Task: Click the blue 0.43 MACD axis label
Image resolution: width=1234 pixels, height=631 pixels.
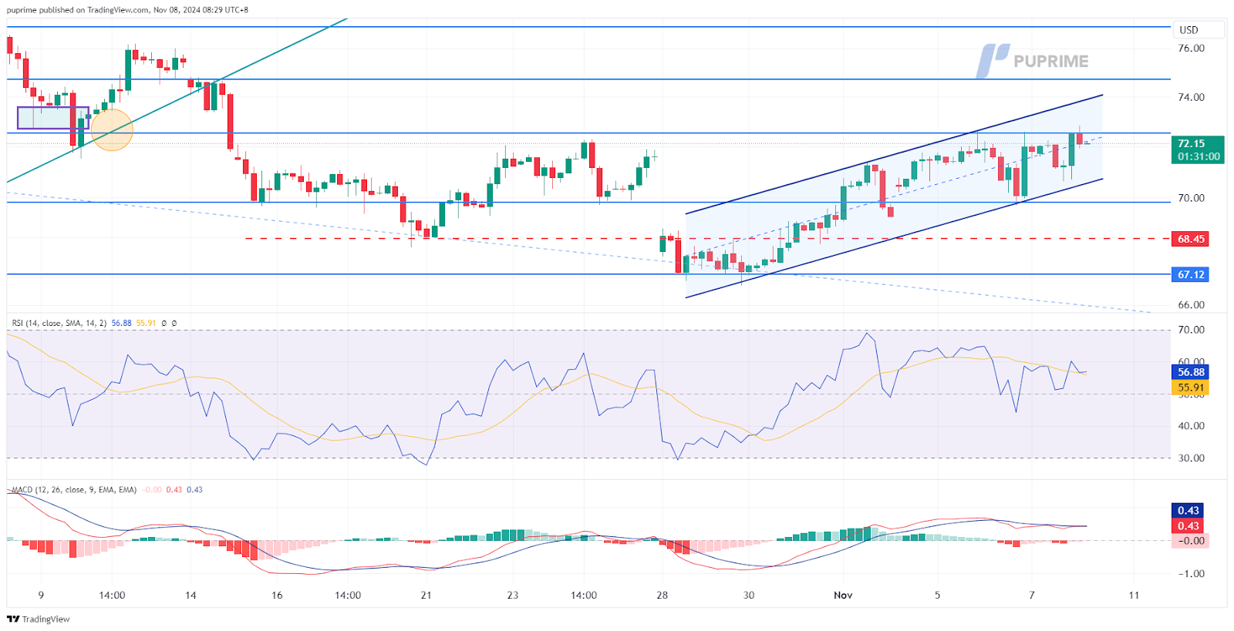Action: coord(1188,511)
